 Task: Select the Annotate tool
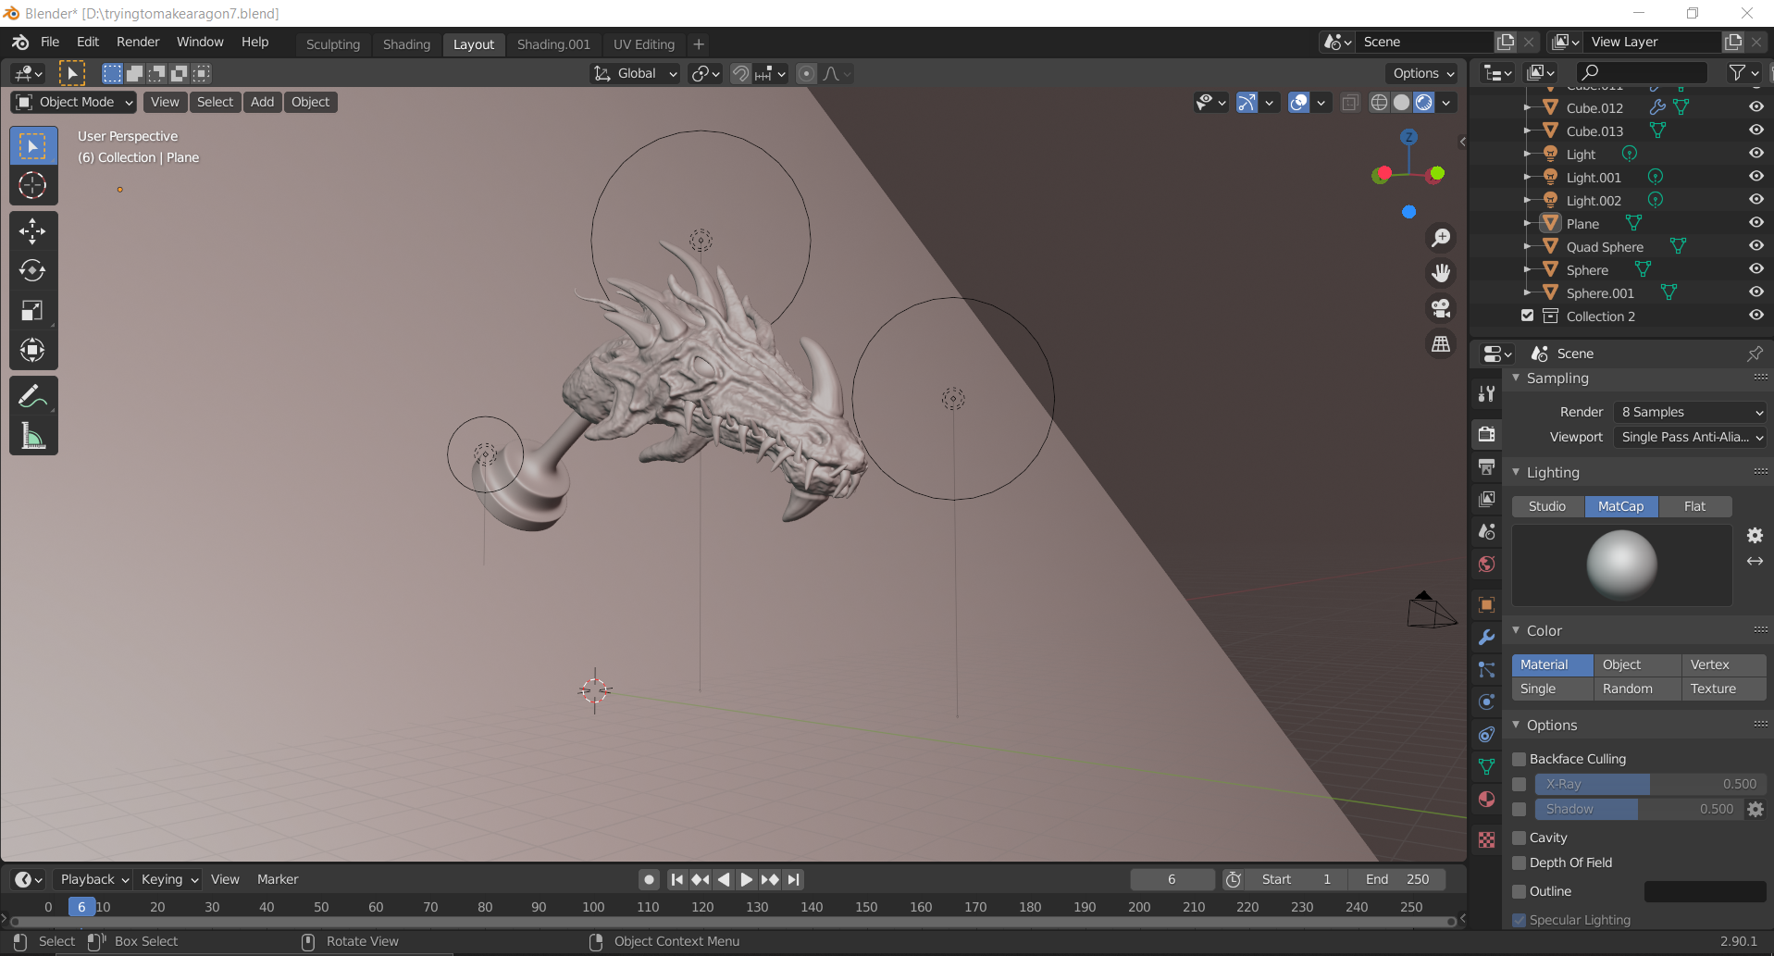(x=32, y=395)
